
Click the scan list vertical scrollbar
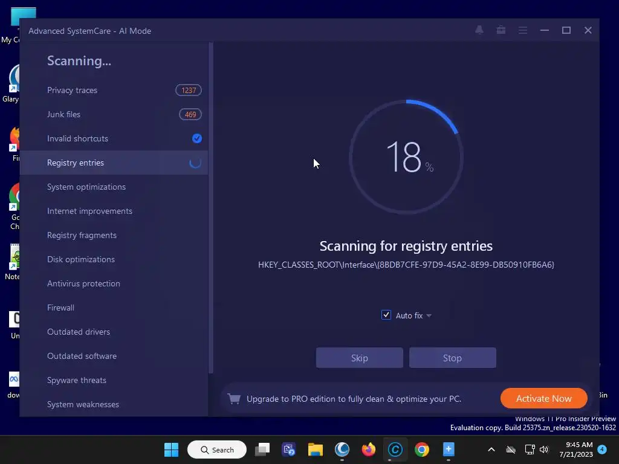click(x=211, y=208)
